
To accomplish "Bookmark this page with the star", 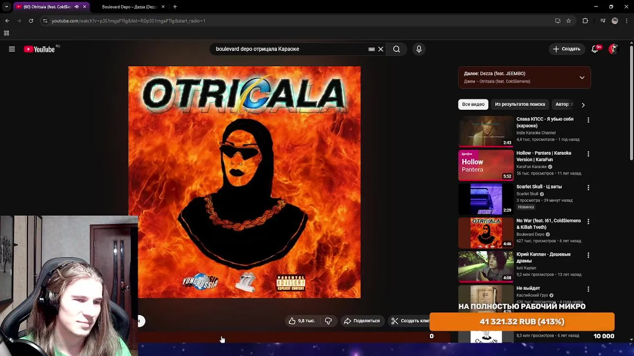I will click(x=569, y=21).
